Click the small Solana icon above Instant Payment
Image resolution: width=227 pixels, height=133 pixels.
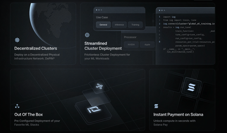156,106
